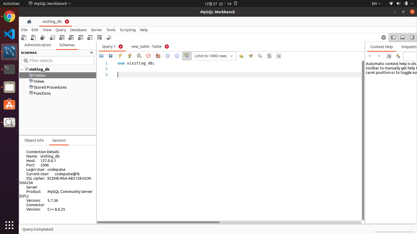Execute statement under cursor icon
417x234 pixels.
(130, 56)
